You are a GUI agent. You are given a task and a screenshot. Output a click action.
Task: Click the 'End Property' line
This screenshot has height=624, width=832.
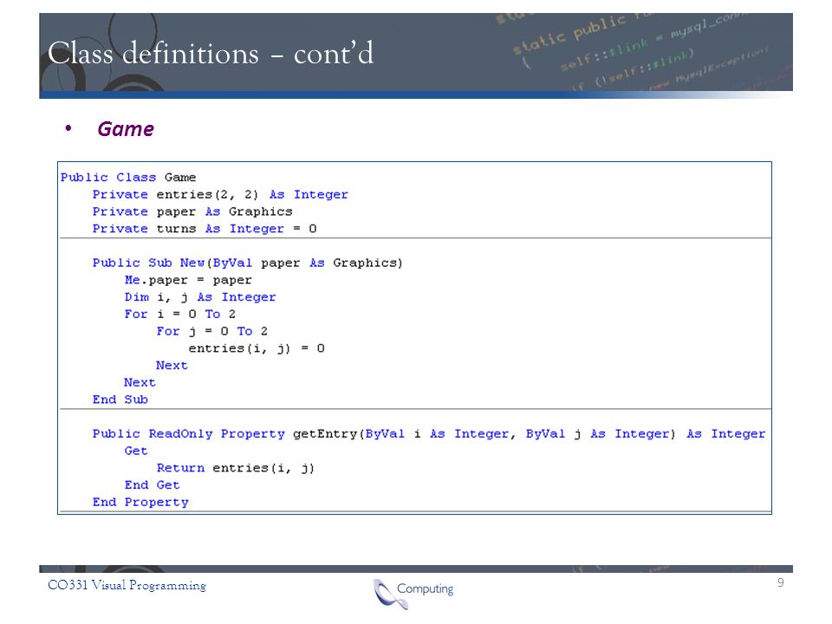(140, 502)
